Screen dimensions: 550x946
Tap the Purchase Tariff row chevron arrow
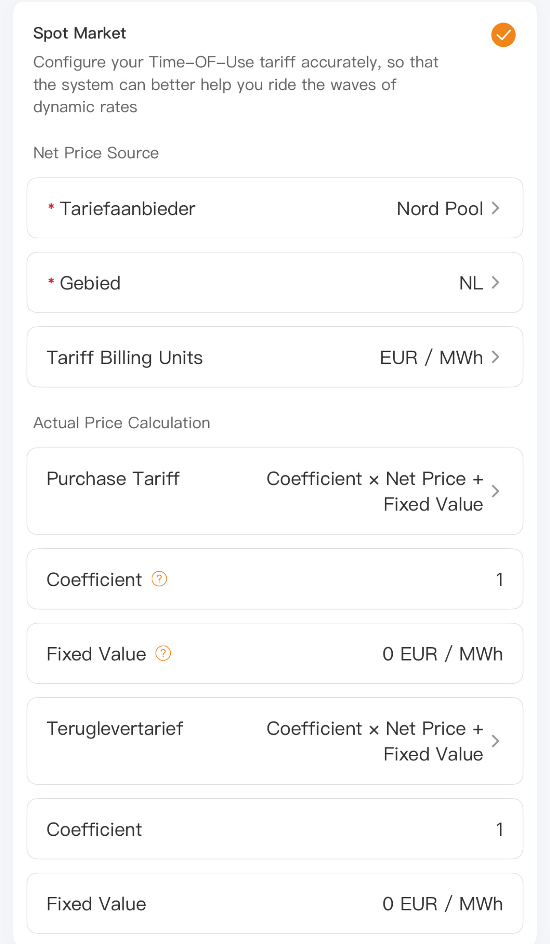click(x=496, y=491)
